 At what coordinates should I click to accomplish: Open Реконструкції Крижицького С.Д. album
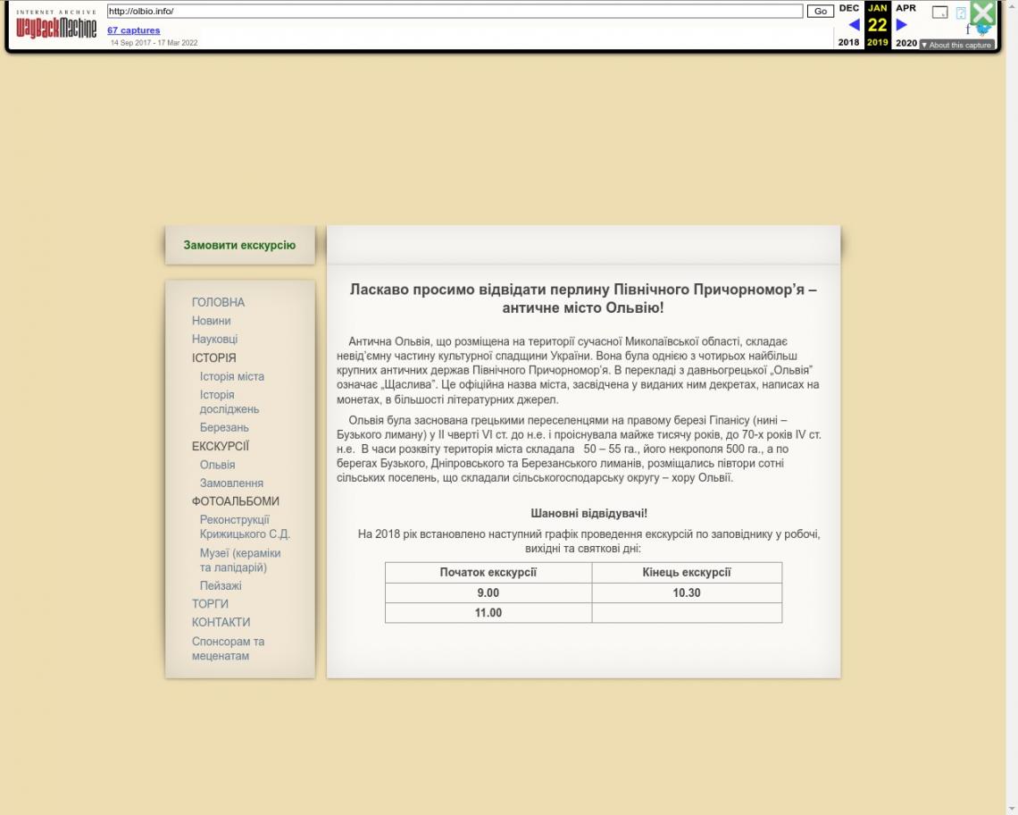(x=245, y=526)
